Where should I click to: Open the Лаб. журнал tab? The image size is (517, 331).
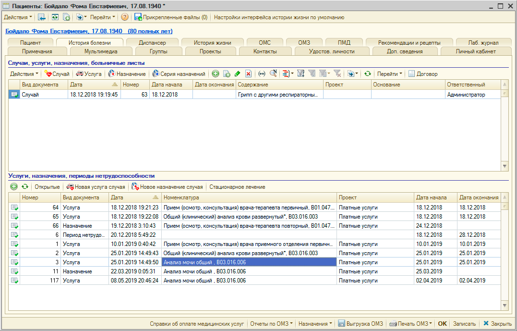click(483, 43)
